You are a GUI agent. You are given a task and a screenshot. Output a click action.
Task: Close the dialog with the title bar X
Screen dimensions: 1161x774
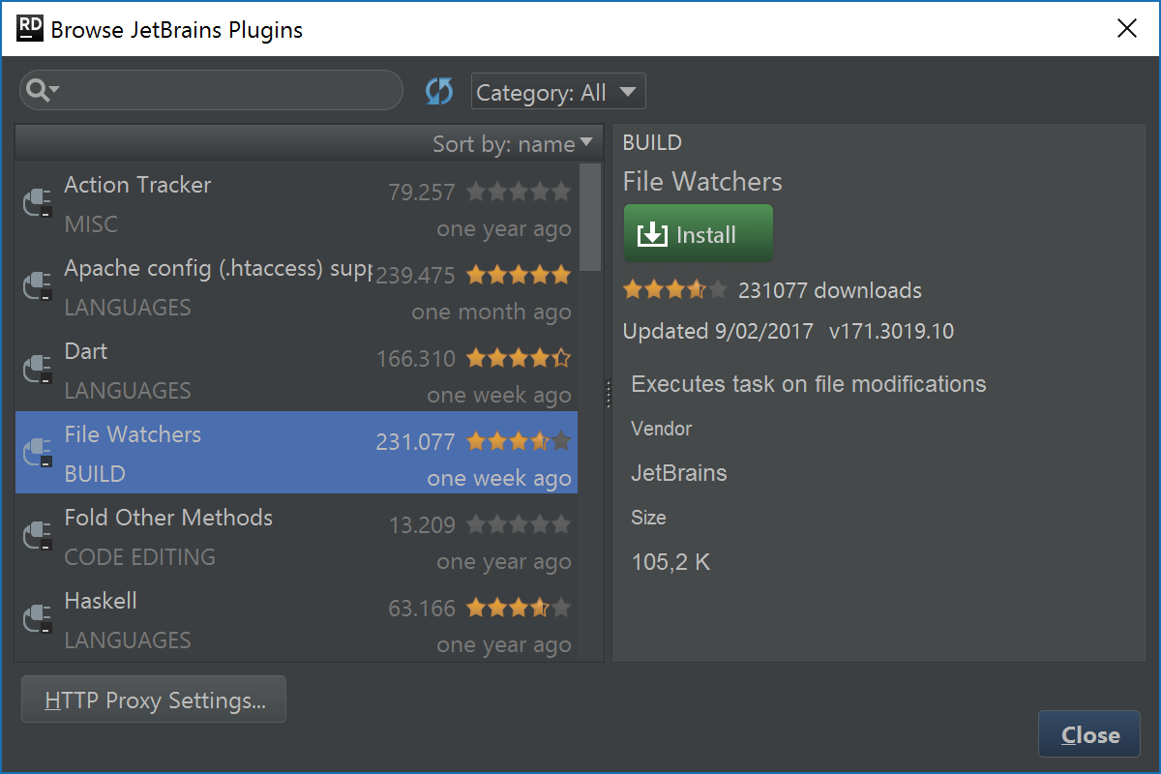point(1126,29)
